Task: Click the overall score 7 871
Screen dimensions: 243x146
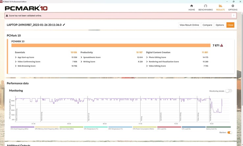Action: tap(216, 45)
